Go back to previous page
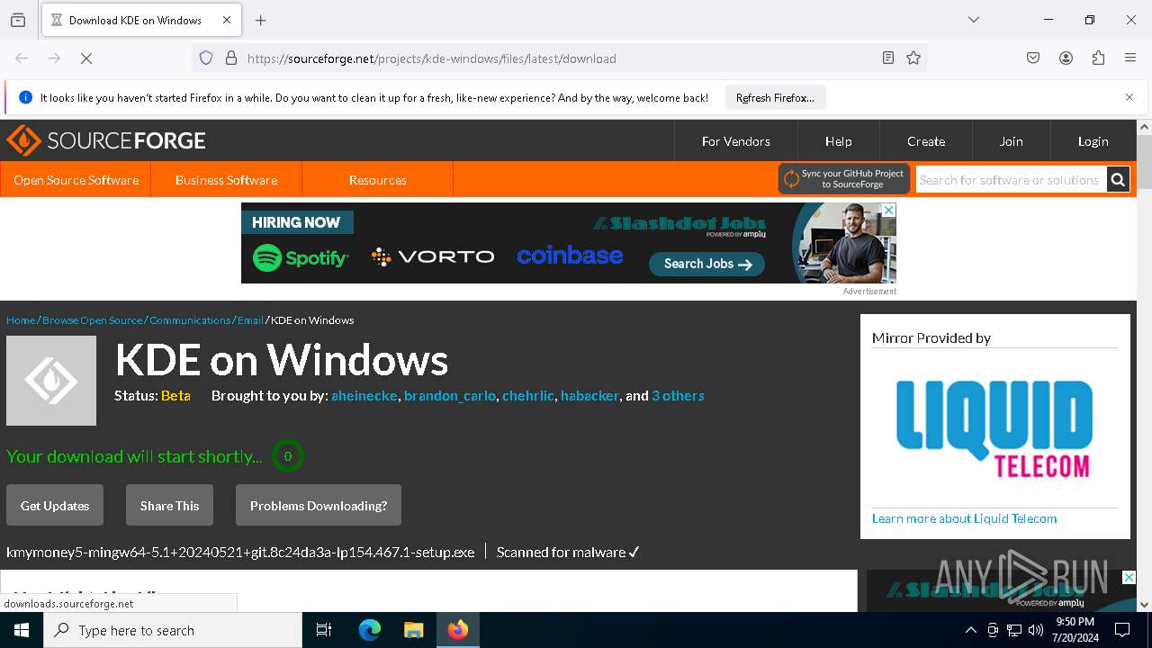The height and width of the screenshot is (648, 1152). (x=22, y=58)
